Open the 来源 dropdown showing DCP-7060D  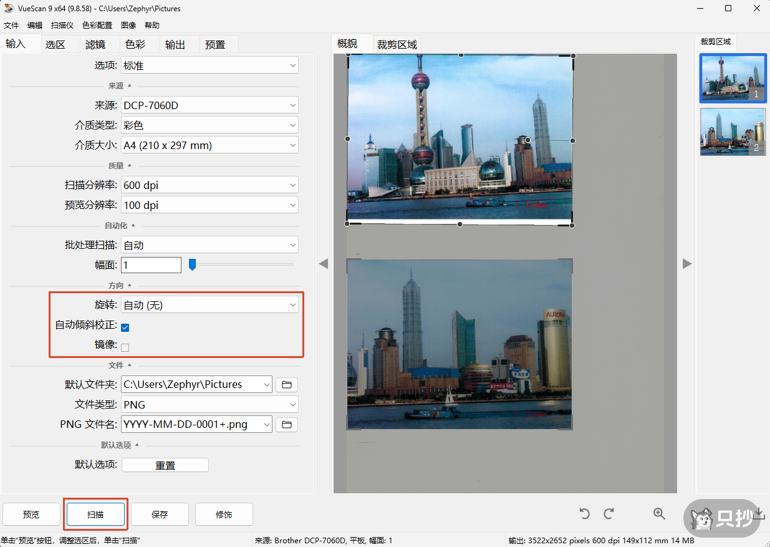click(x=209, y=105)
